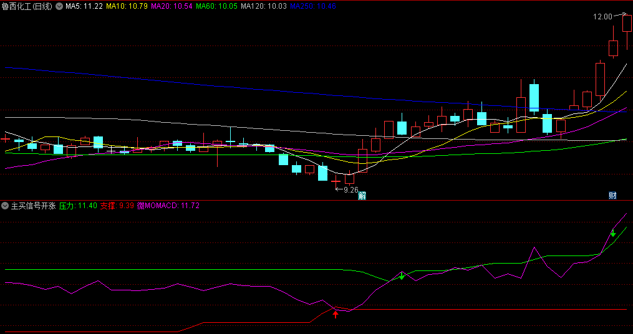Open dropdown arrow next to 鲁西化工(日线)

59,6
